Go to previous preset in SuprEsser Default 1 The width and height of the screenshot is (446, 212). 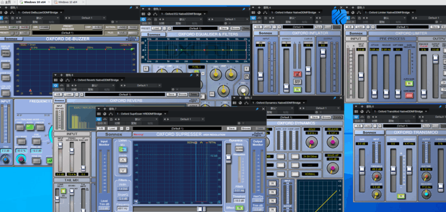pos(164,119)
